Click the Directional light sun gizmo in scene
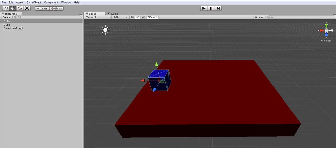Viewport: 336px width, 148px height. [105, 30]
